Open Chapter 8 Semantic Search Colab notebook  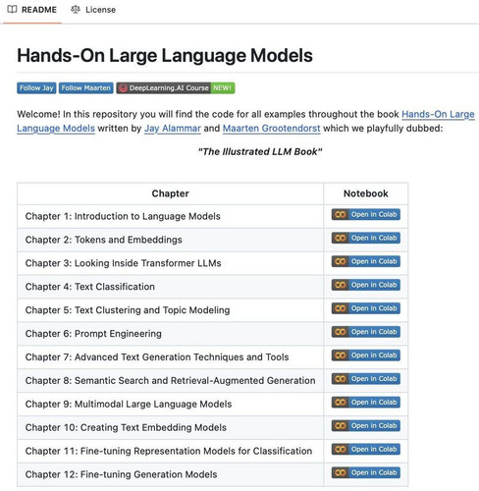366,379
